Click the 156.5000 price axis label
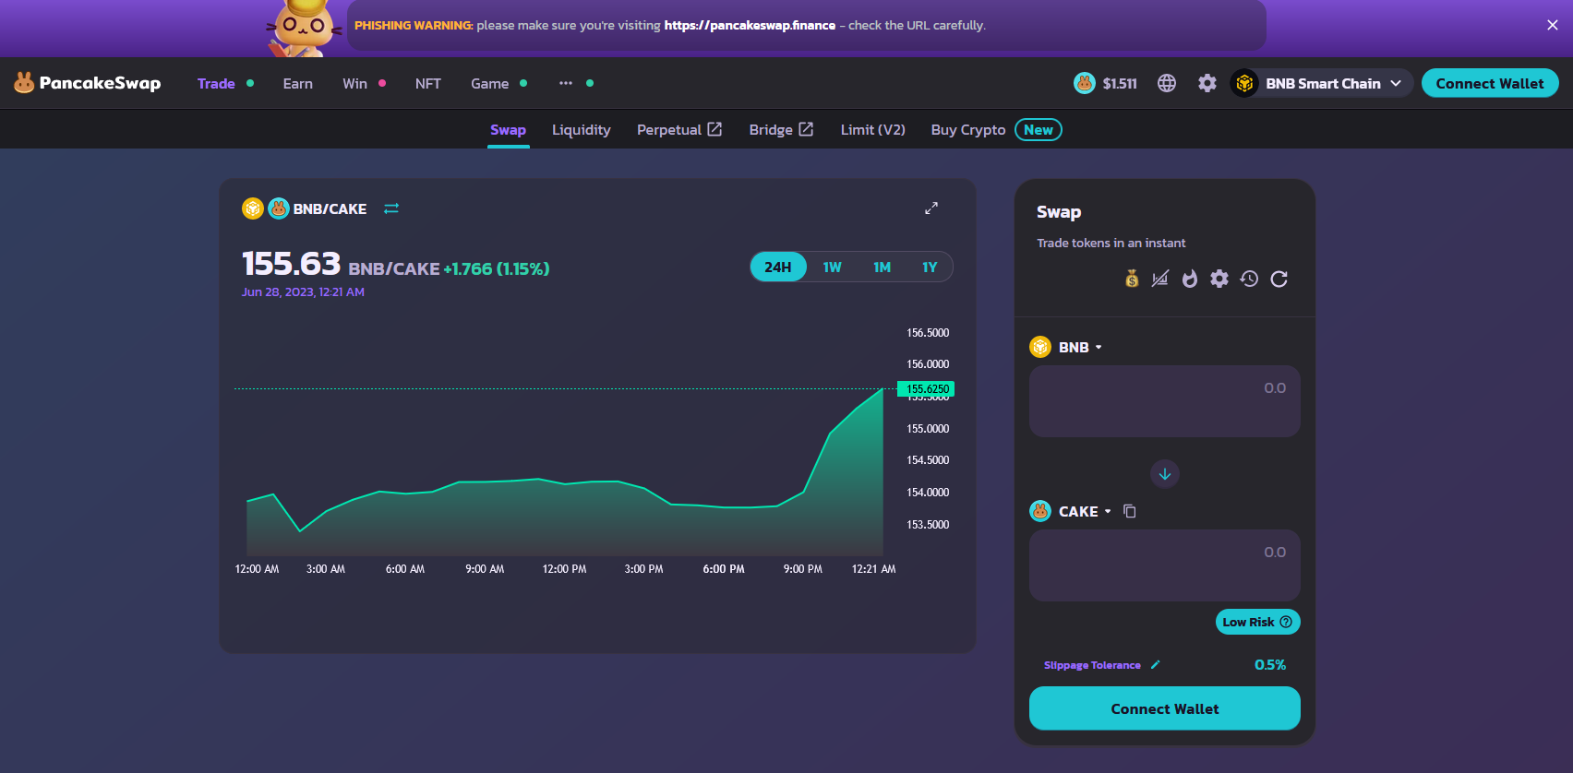 [x=928, y=333]
